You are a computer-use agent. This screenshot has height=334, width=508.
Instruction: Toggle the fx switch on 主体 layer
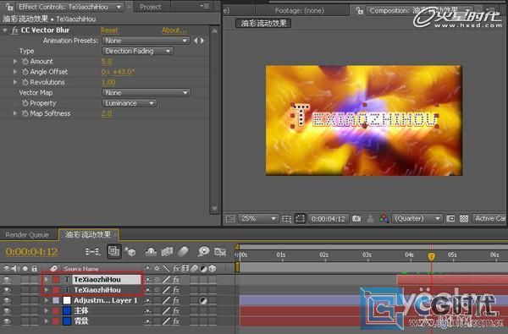[x=176, y=310]
